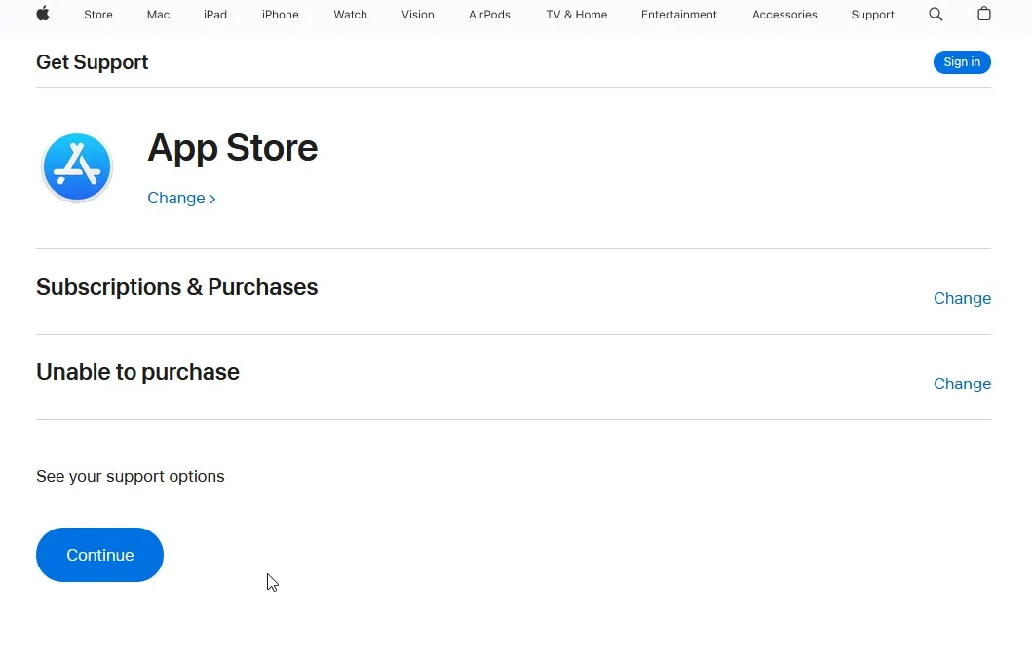Click the Sign in button
The height and width of the screenshot is (658, 1032).
coord(962,62)
